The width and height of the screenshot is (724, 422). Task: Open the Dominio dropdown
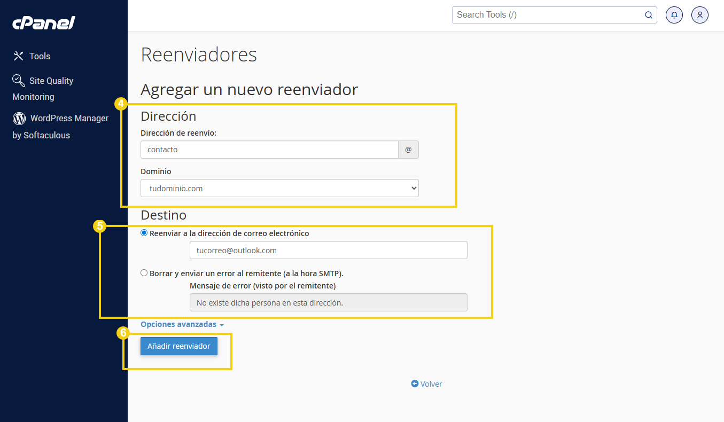(x=279, y=188)
